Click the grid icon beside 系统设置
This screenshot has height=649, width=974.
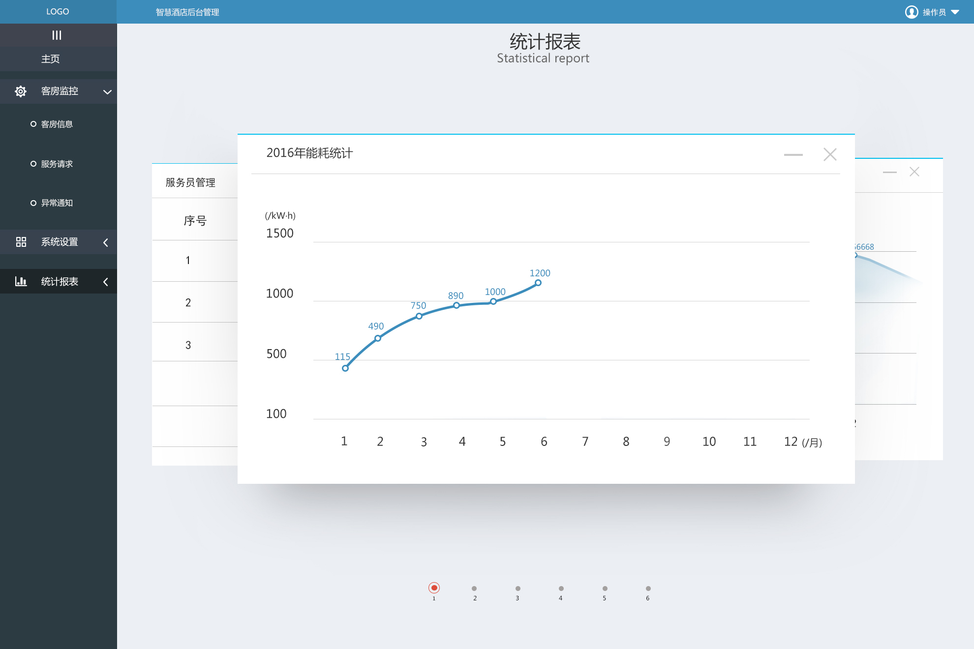(x=21, y=242)
